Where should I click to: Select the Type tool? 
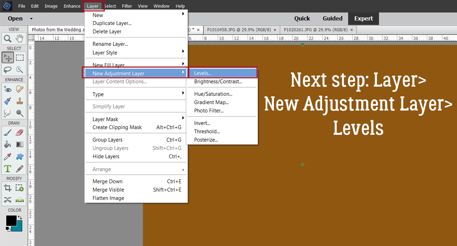click(8, 169)
